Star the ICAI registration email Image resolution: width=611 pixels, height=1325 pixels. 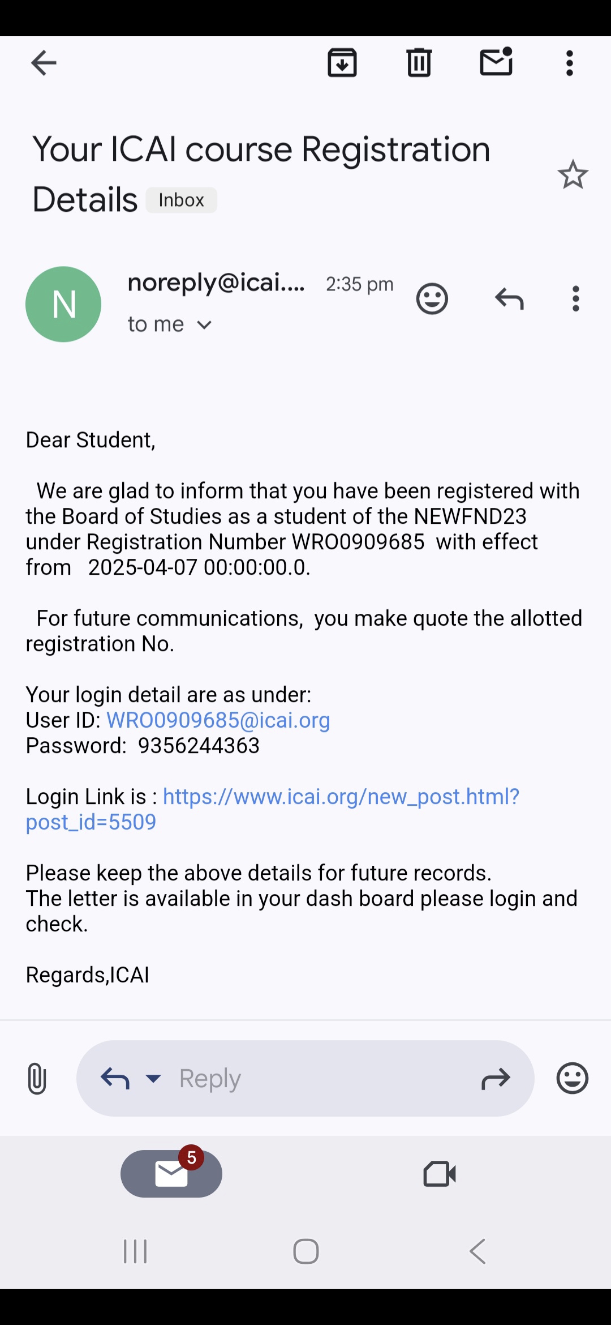573,174
